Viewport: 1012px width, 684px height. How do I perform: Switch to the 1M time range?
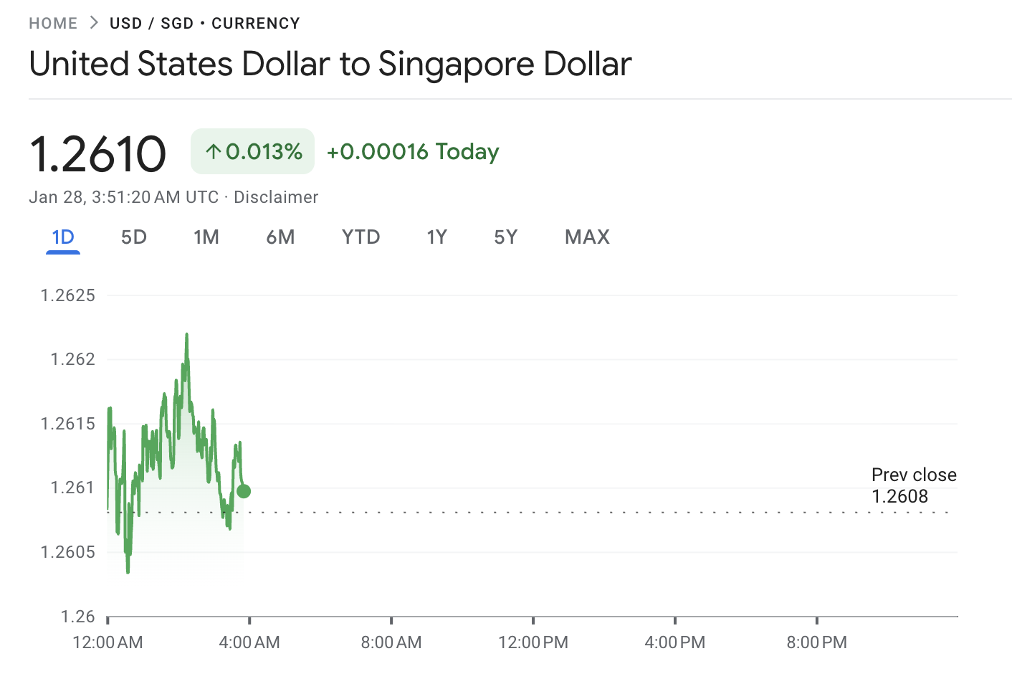click(206, 237)
